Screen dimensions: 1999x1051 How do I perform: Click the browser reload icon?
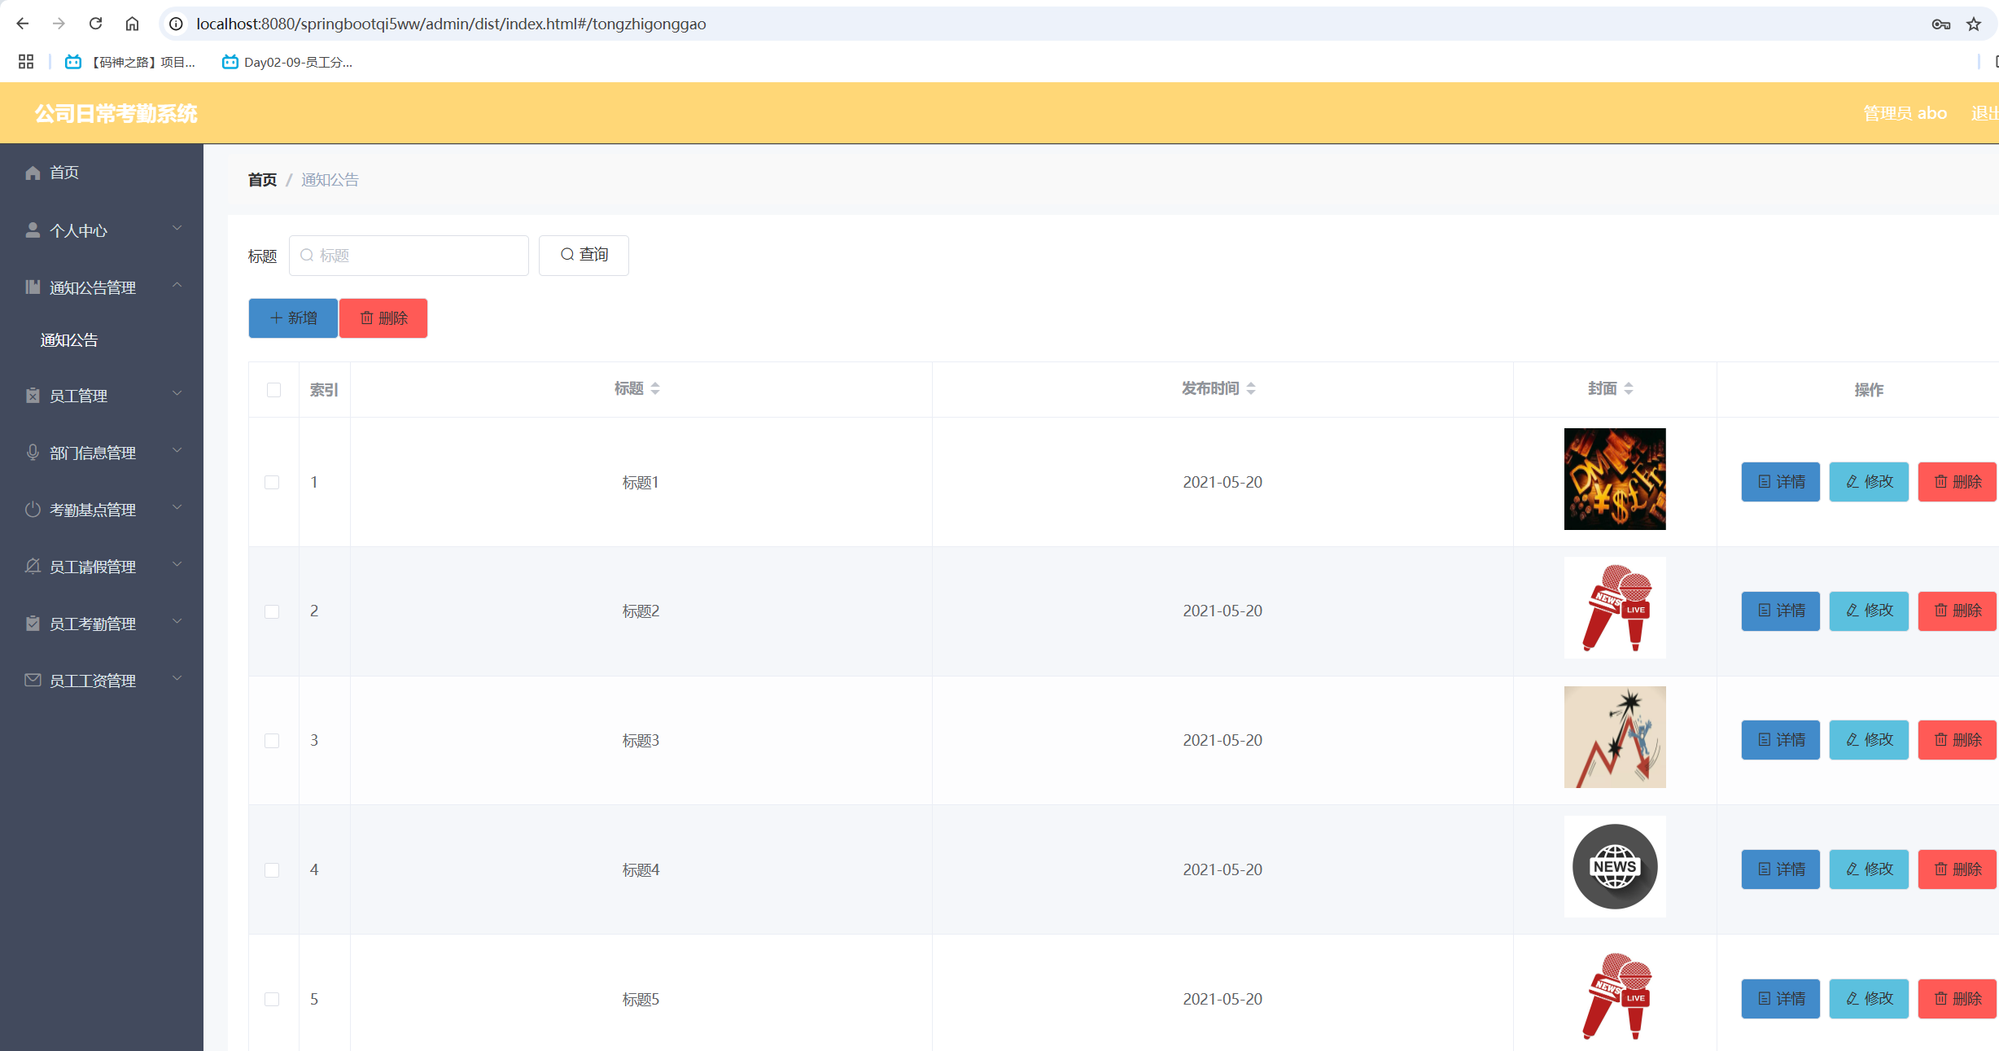tap(95, 24)
